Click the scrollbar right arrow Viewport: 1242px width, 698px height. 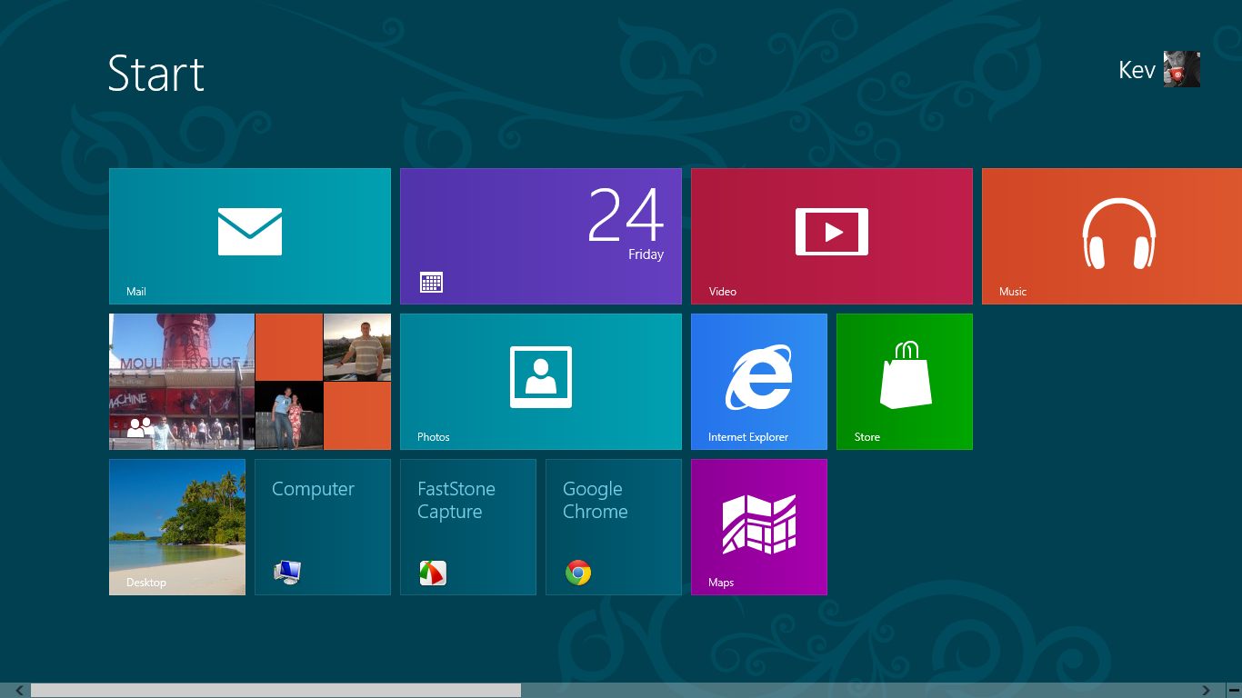1207,691
